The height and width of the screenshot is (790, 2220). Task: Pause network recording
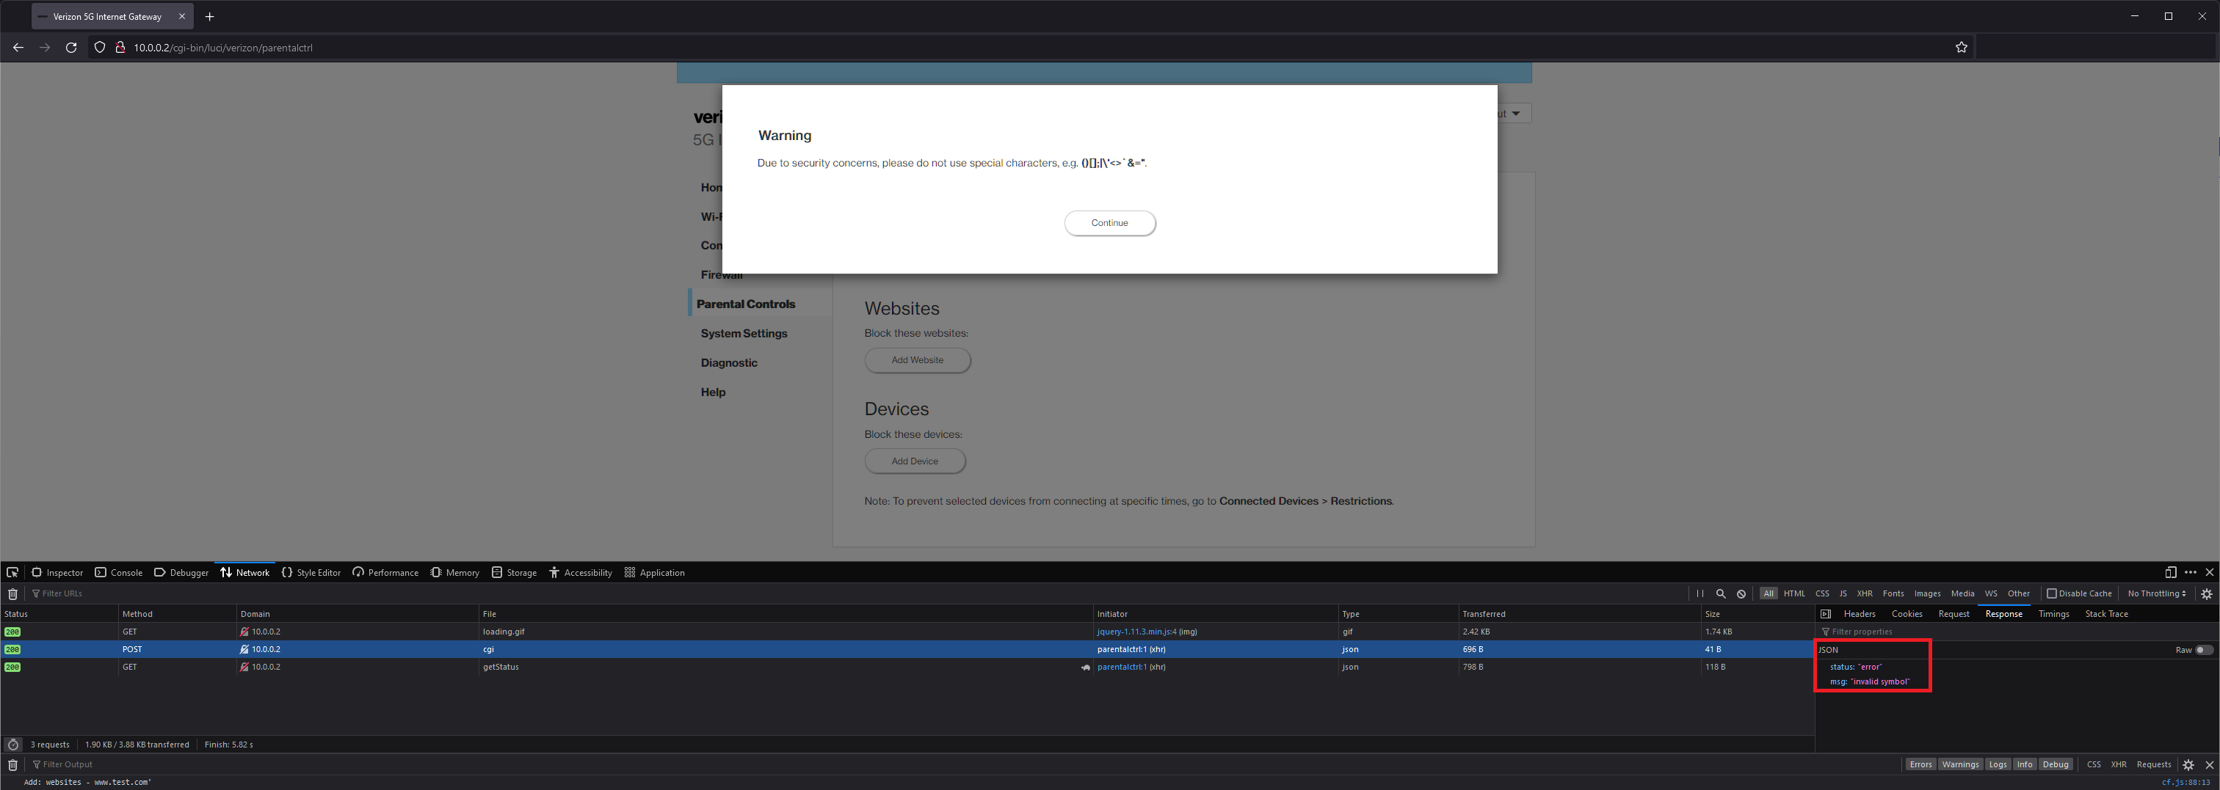pos(1700,593)
